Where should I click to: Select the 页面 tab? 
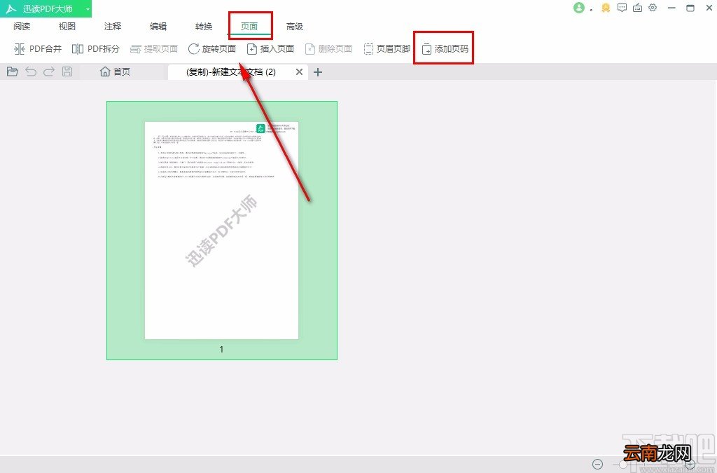tap(249, 27)
